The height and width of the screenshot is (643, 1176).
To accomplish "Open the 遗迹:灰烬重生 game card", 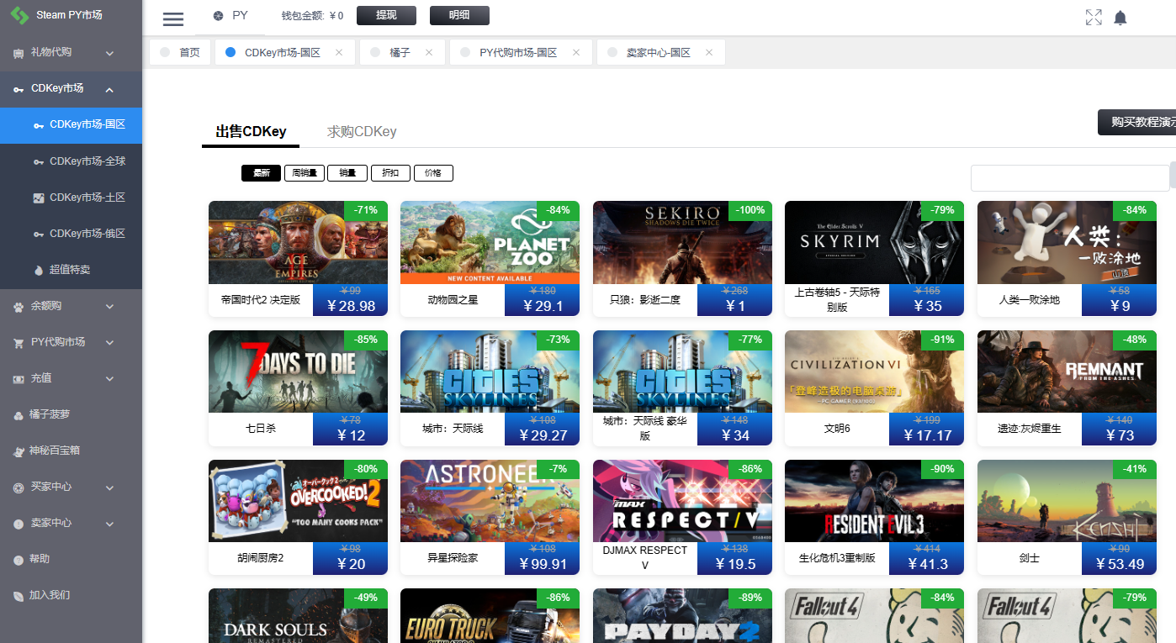I will tap(1067, 387).
